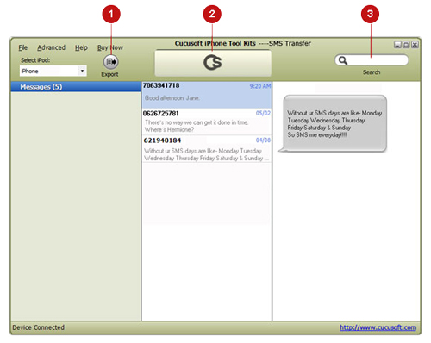This screenshot has height=343, width=431.
Task: Minimize the SMS Transfer window
Action: click(397, 45)
